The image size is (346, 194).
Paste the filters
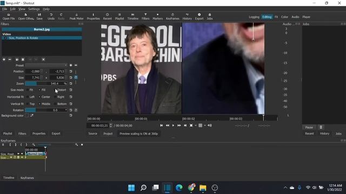(23, 59)
